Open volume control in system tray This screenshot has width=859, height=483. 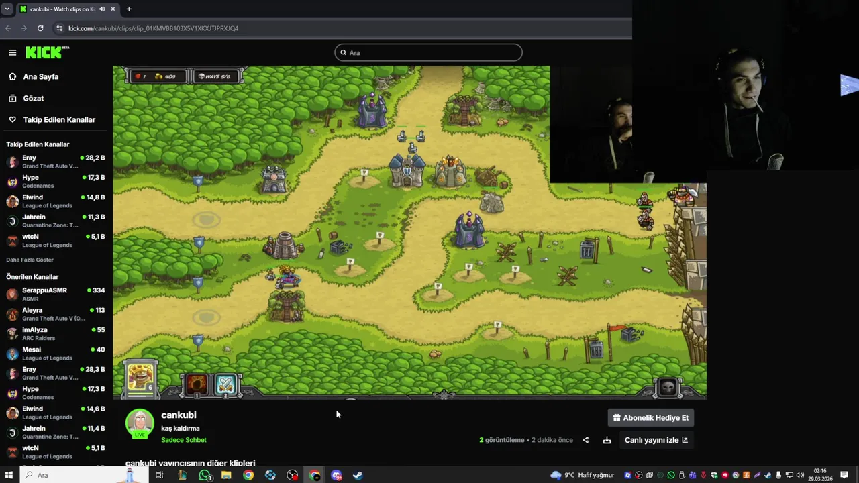800,475
